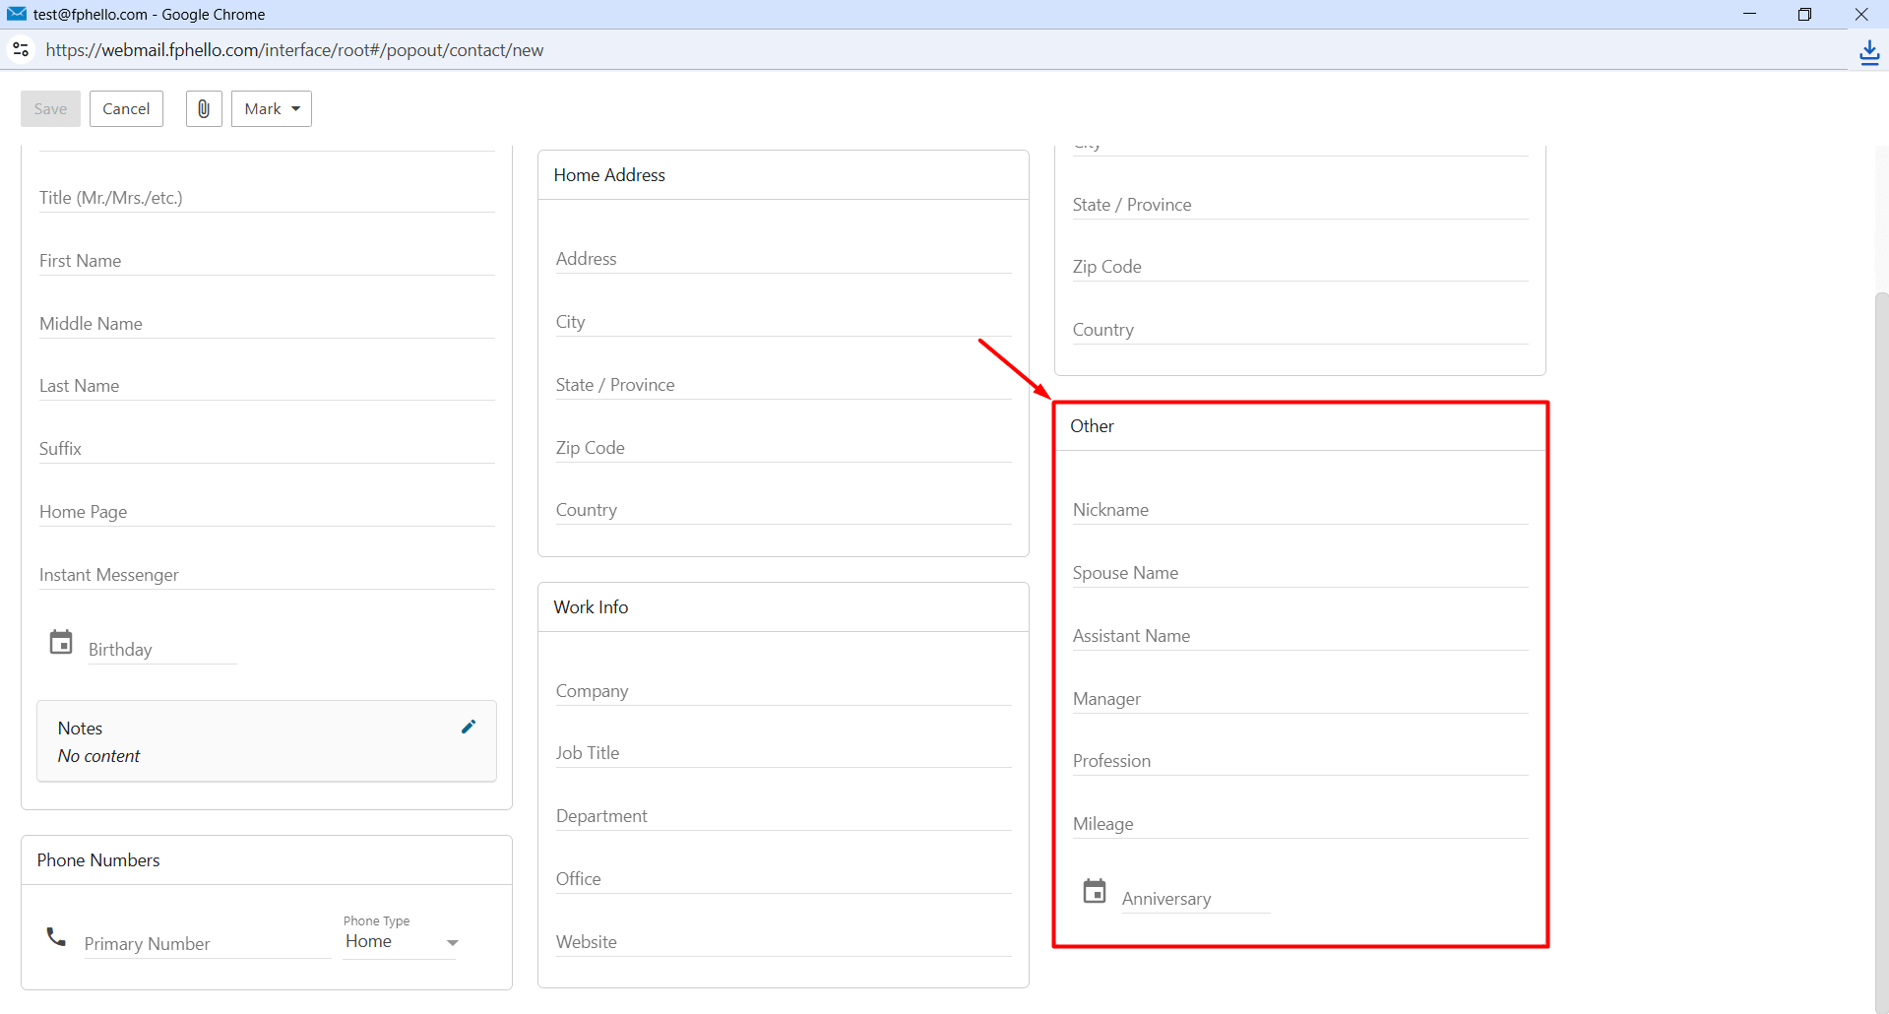Screen dimensions: 1889x1014
Task: Click the paperclip attachment icon
Action: coord(204,108)
